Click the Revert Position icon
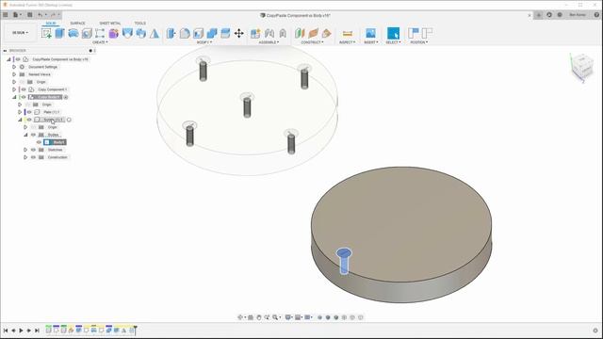This screenshot has width=603, height=339. 427,34
